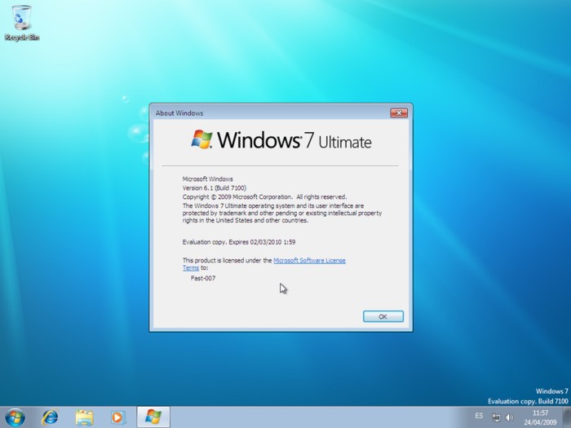The image size is (571, 428).
Task: Click the 'Windows 7 Ultimate' banner text
Action: coord(294,140)
